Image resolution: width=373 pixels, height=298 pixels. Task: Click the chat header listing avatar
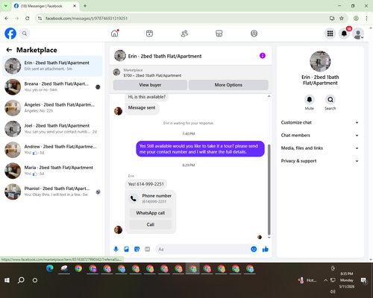tap(120, 56)
